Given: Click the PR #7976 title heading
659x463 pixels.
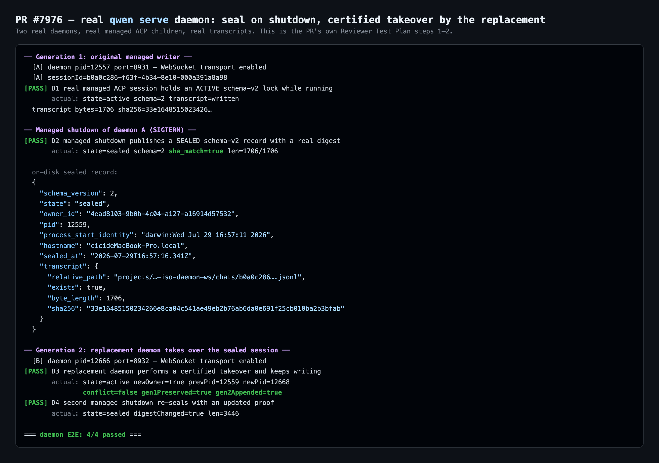Looking at the screenshot, I should (x=280, y=20).
